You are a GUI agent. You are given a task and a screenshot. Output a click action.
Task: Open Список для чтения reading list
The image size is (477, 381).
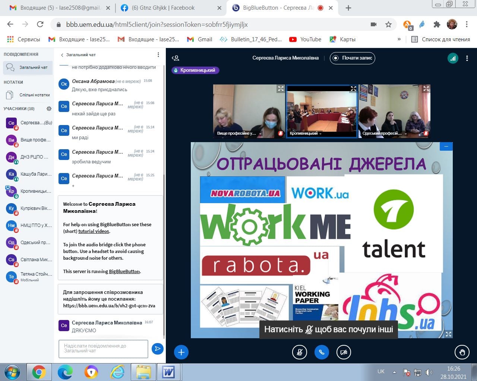click(440, 39)
